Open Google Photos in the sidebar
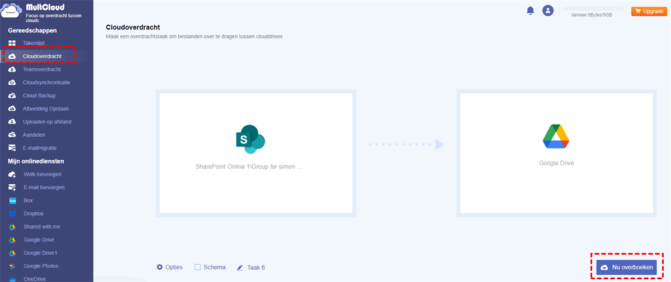This screenshot has height=282, width=671. pyautogui.click(x=41, y=266)
